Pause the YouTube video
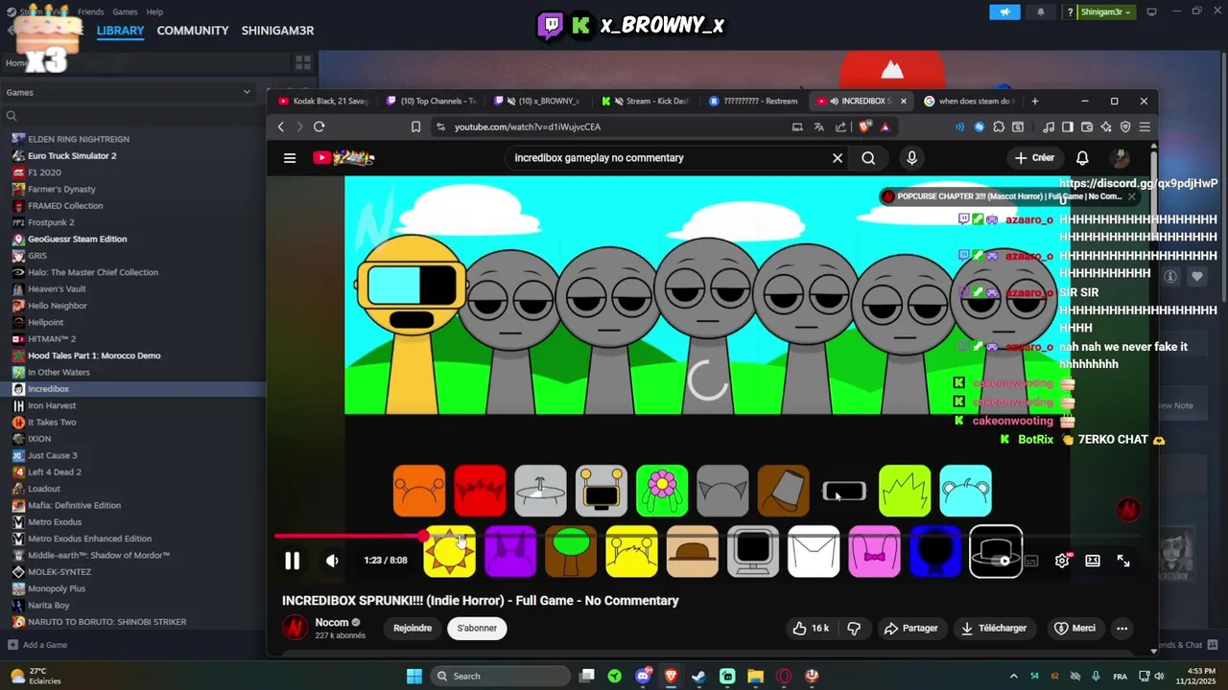This screenshot has height=690, width=1228. click(x=292, y=561)
